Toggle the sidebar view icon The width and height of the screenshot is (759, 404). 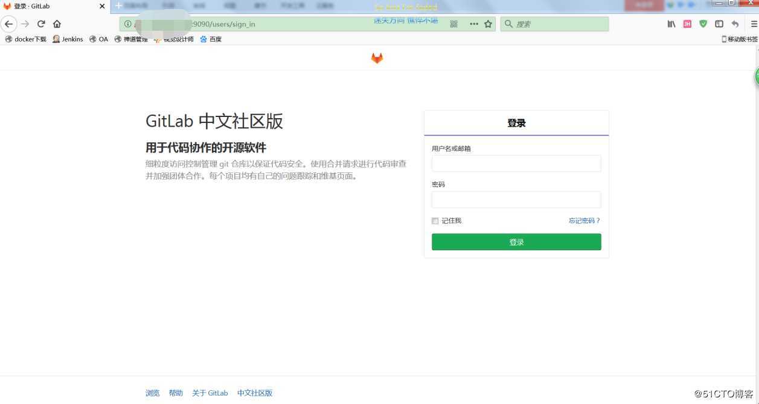tap(719, 24)
